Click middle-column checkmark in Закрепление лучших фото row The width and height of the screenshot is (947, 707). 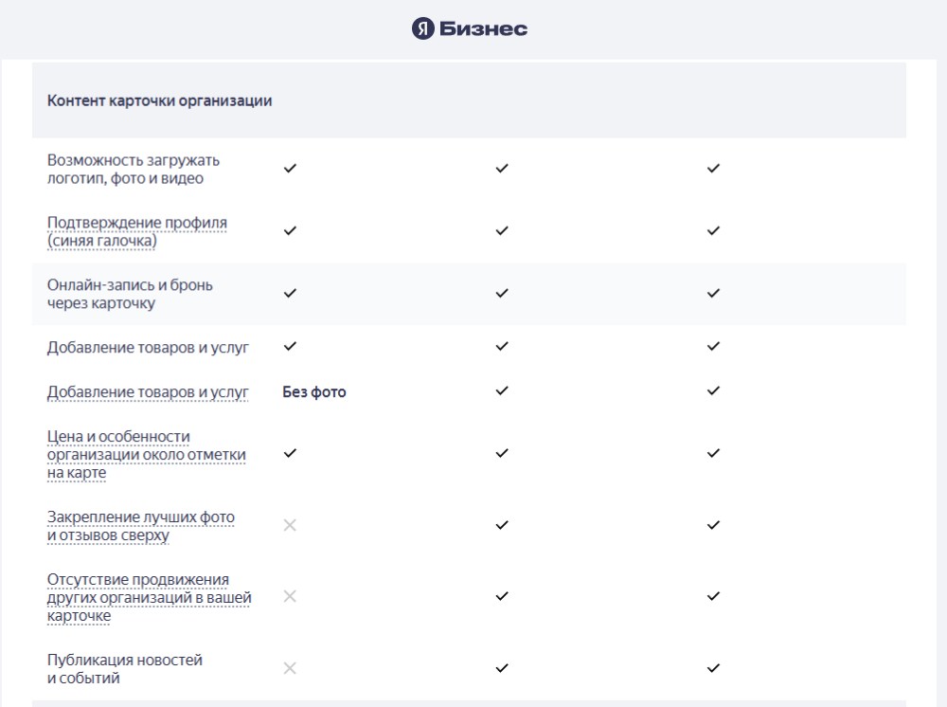[x=502, y=525]
